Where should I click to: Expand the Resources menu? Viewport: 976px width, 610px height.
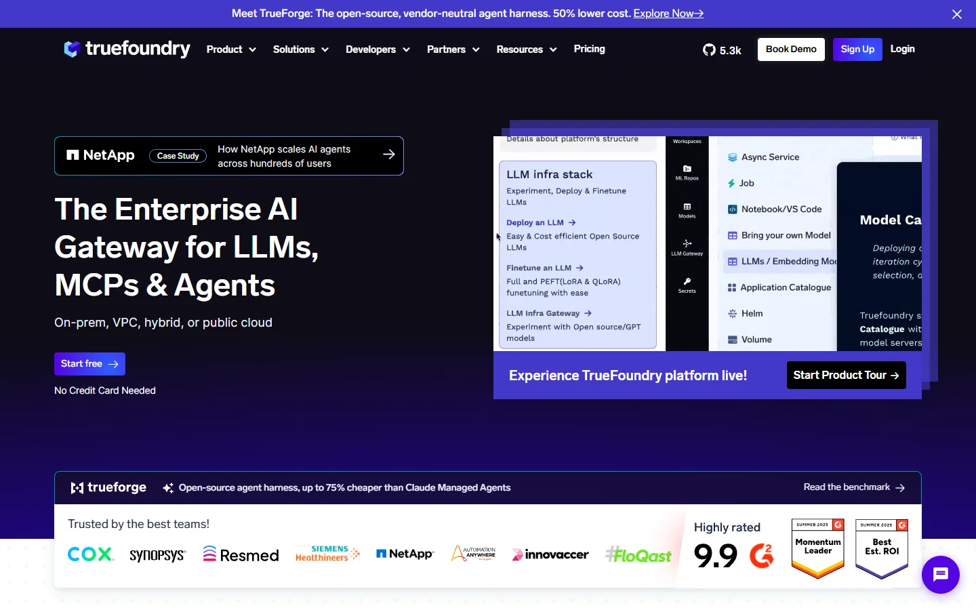527,49
